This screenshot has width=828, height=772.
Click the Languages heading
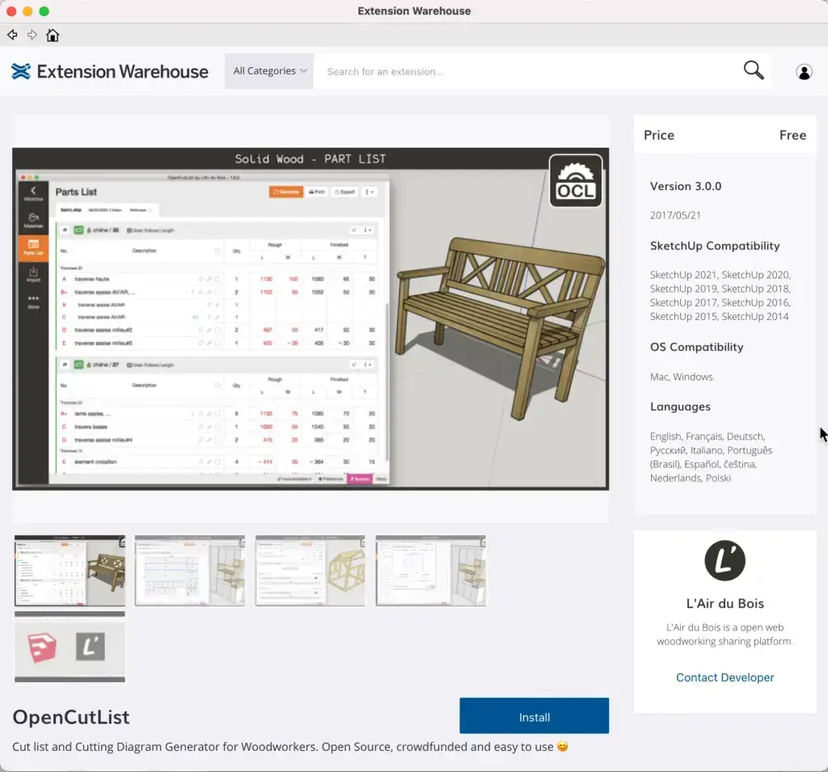point(680,407)
